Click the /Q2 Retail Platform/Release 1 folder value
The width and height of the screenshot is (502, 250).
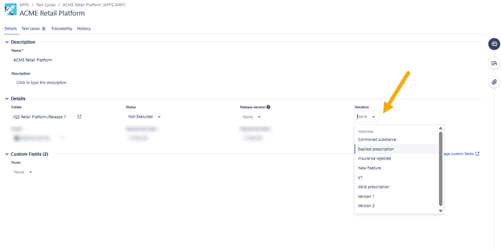(x=40, y=117)
